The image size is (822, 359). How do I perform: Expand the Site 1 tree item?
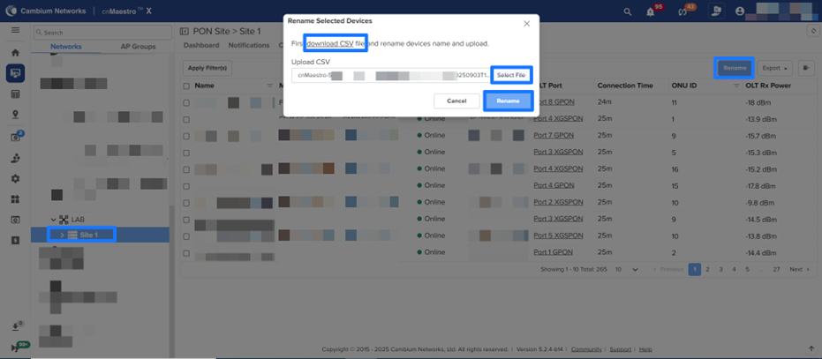point(62,235)
